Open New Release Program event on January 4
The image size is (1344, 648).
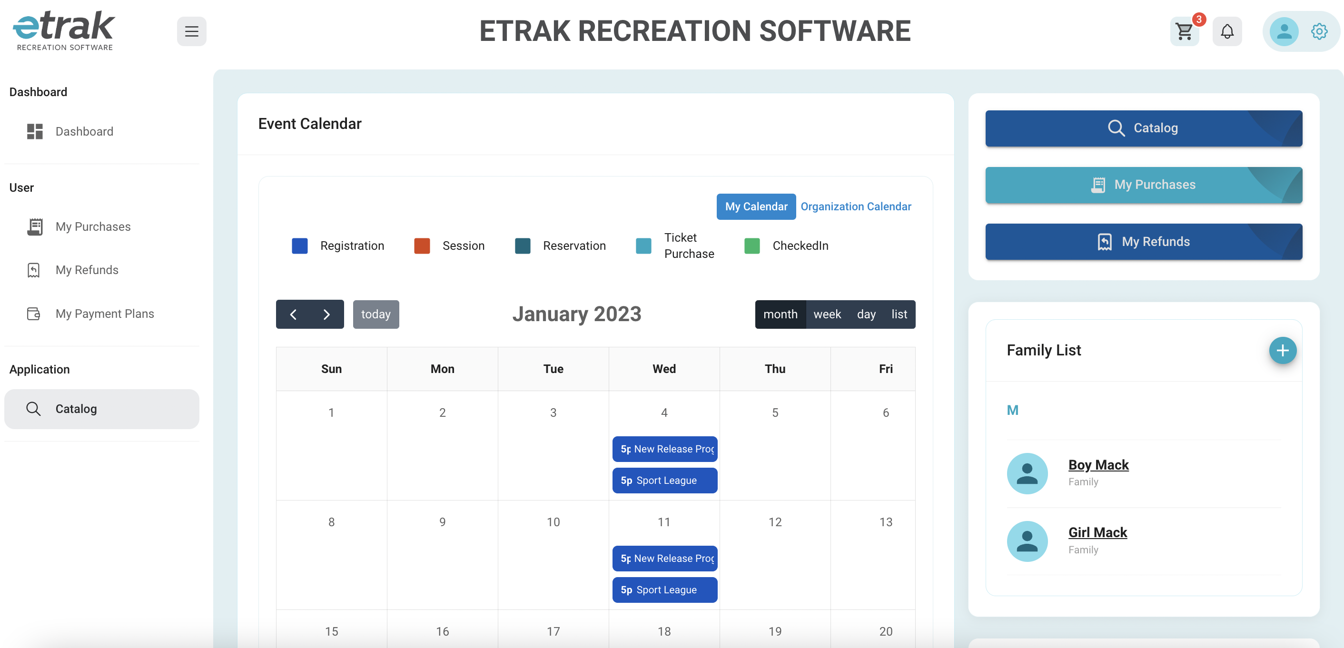coord(665,449)
